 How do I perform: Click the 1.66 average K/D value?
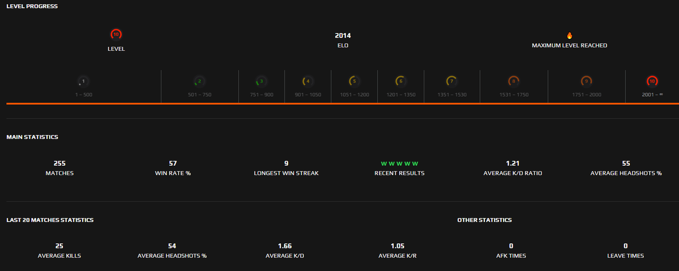click(x=285, y=246)
